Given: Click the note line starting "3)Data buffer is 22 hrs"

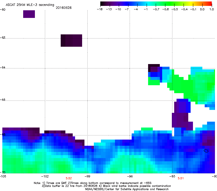Looking at the screenshot, I should click(x=106, y=186).
